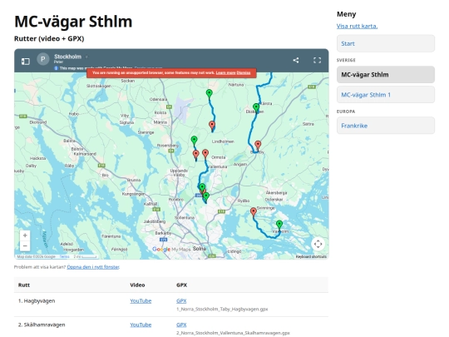Select the red marker above Lindholmen
The width and height of the screenshot is (449, 337).
click(x=212, y=125)
